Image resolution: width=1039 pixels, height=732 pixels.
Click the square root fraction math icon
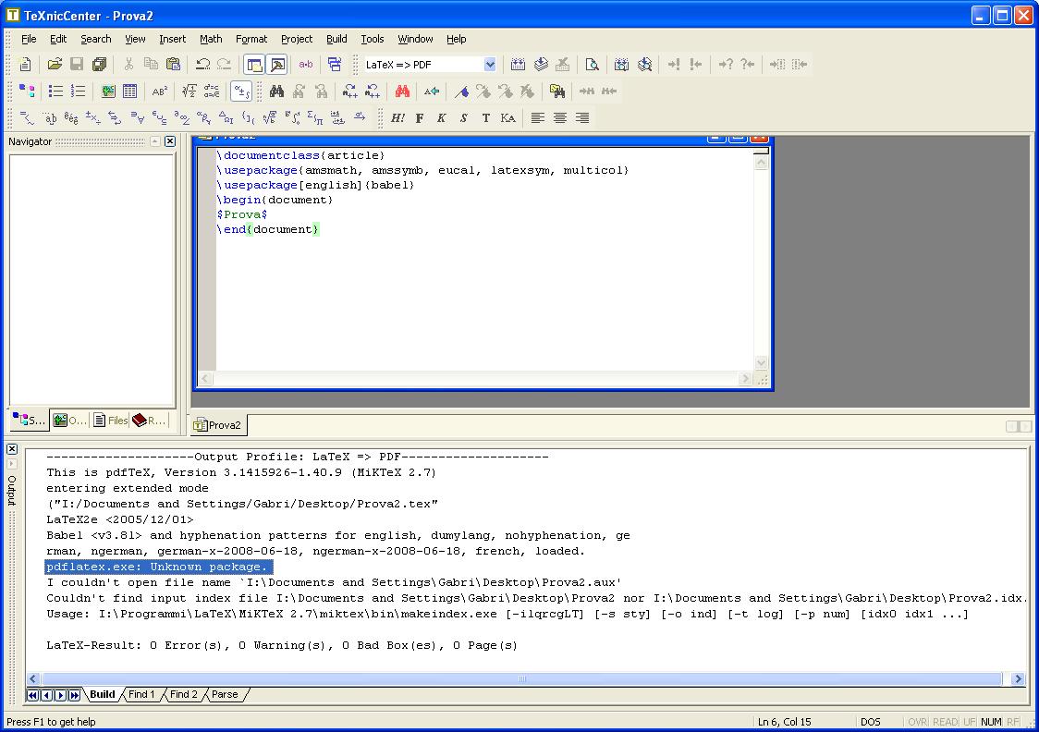189,91
